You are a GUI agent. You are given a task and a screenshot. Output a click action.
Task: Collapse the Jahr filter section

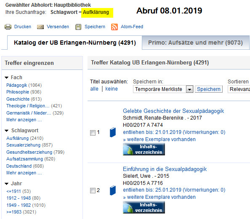(6, 184)
